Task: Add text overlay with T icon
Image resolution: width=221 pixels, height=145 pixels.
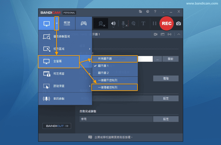Action: tap(143, 24)
